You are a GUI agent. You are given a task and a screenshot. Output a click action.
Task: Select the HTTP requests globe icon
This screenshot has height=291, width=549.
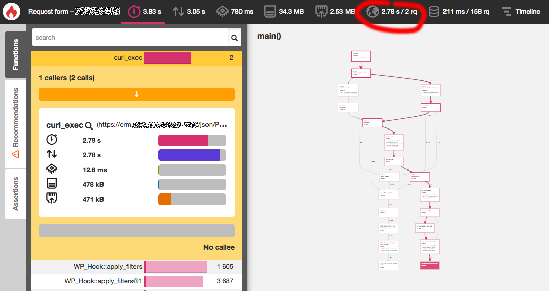372,12
